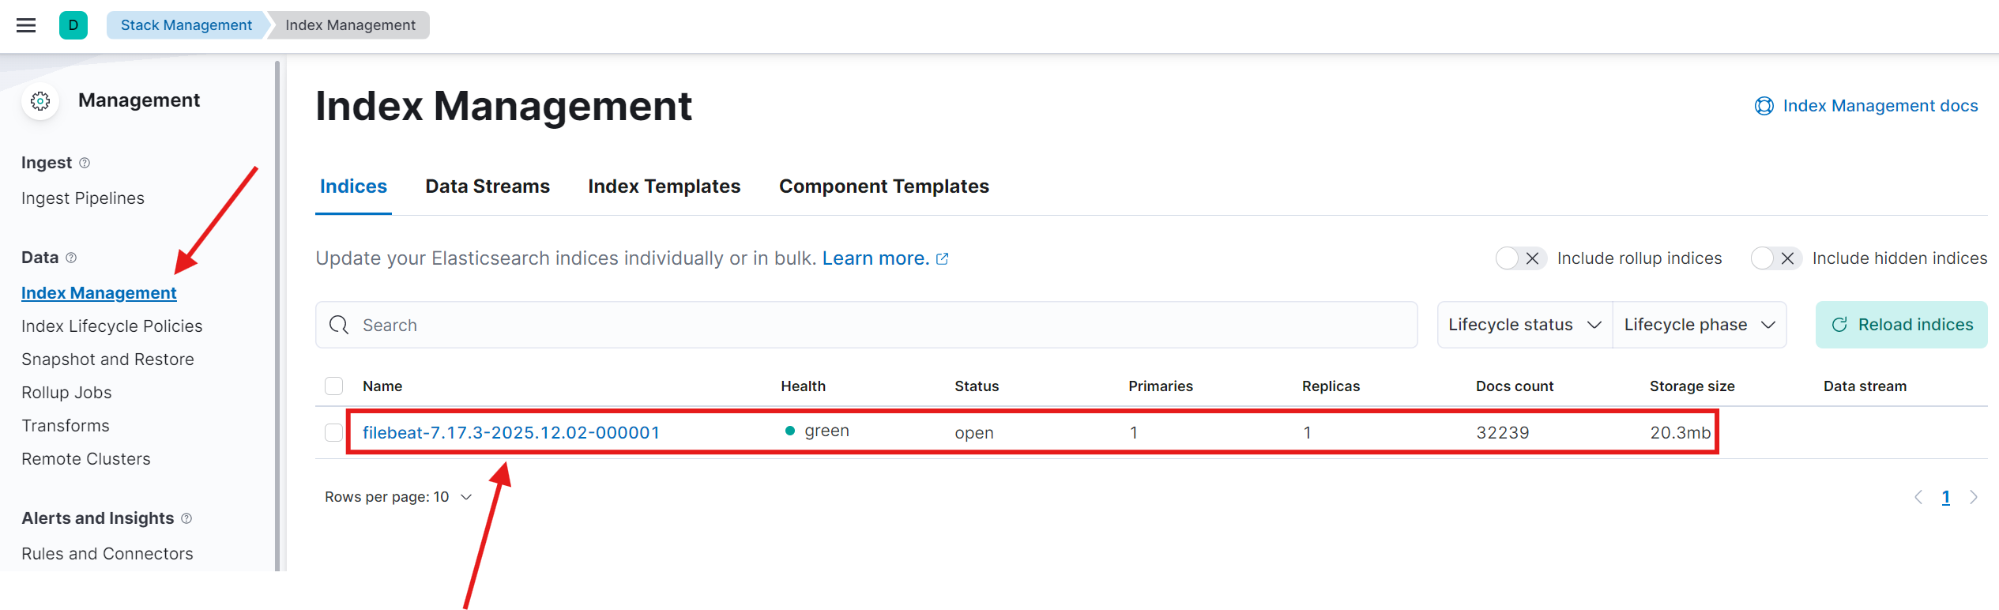Open the Lifecycle status dropdown
This screenshot has width=1999, height=610.
coord(1523,324)
